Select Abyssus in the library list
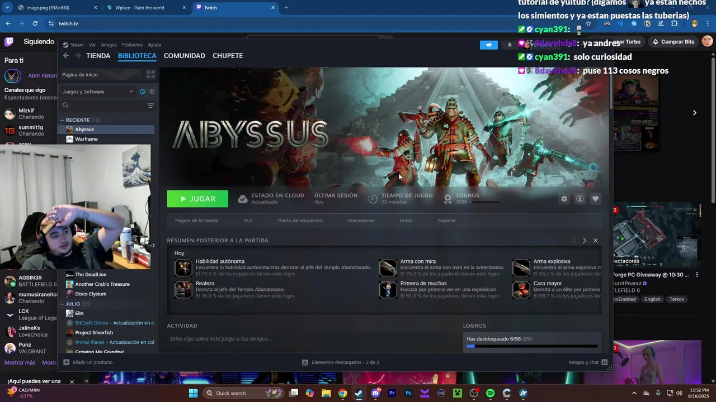The height and width of the screenshot is (402, 716). pyautogui.click(x=106, y=130)
